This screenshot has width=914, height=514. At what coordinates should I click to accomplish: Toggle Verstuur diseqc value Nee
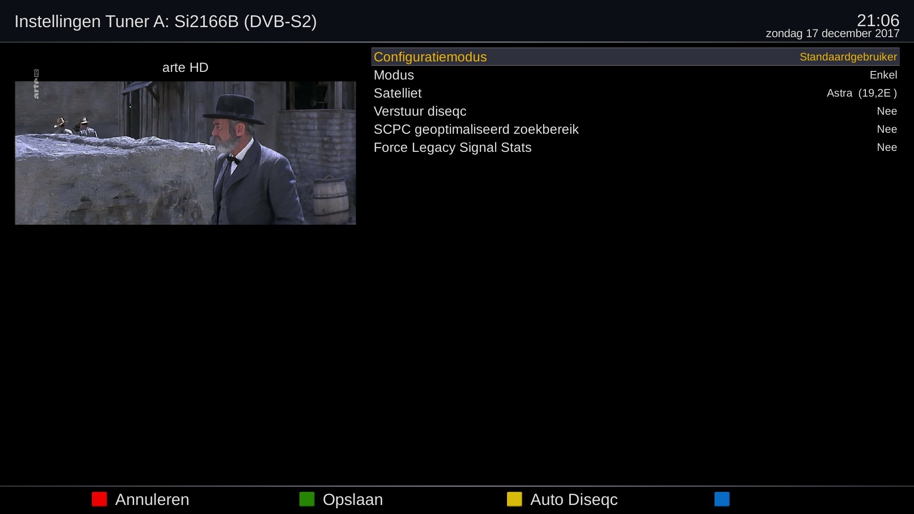pos(886,111)
